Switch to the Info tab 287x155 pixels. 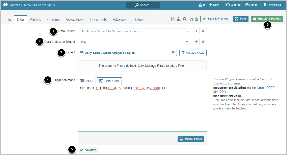8,19
